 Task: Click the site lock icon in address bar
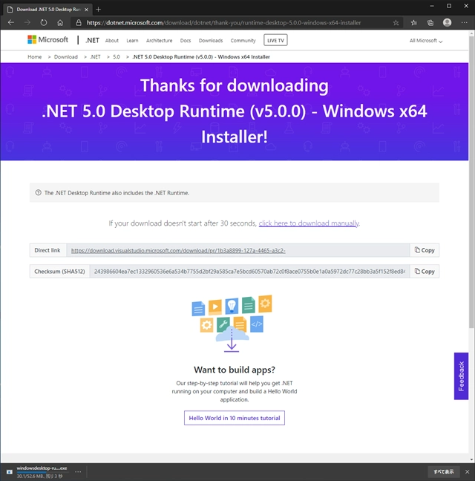point(79,22)
